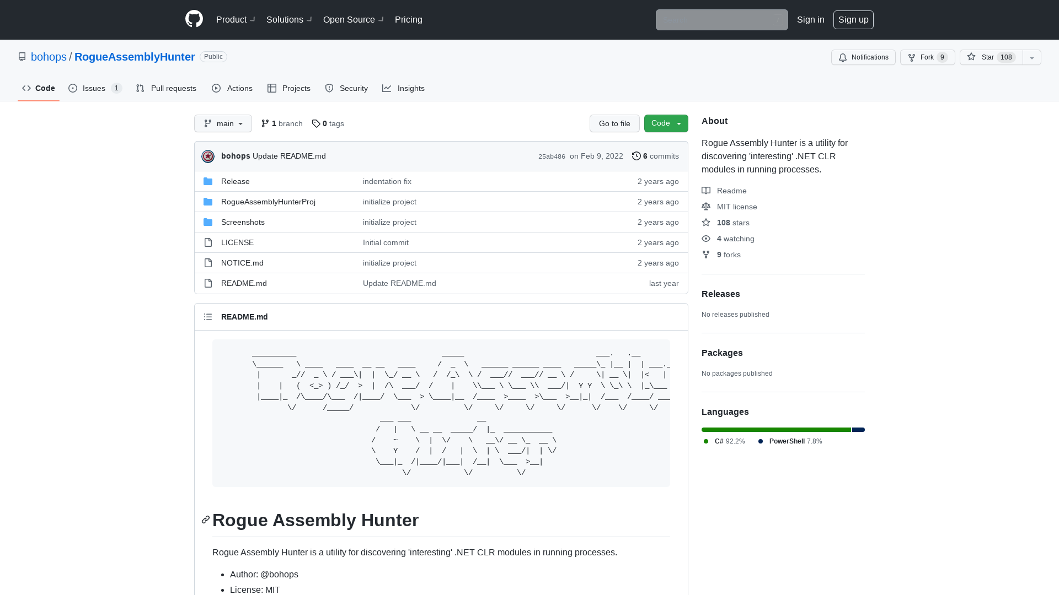Click the Go to file button
Screen dimensions: 1059x595
point(614,123)
